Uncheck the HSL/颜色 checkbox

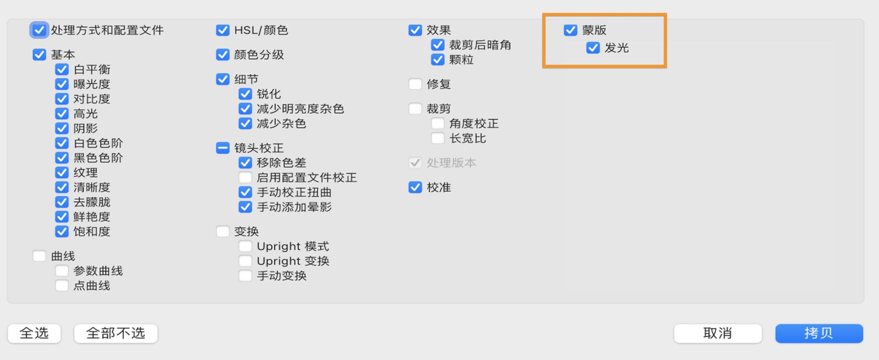pyautogui.click(x=222, y=30)
